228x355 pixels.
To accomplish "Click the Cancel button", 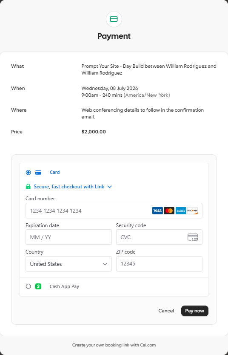I will click(x=166, y=311).
